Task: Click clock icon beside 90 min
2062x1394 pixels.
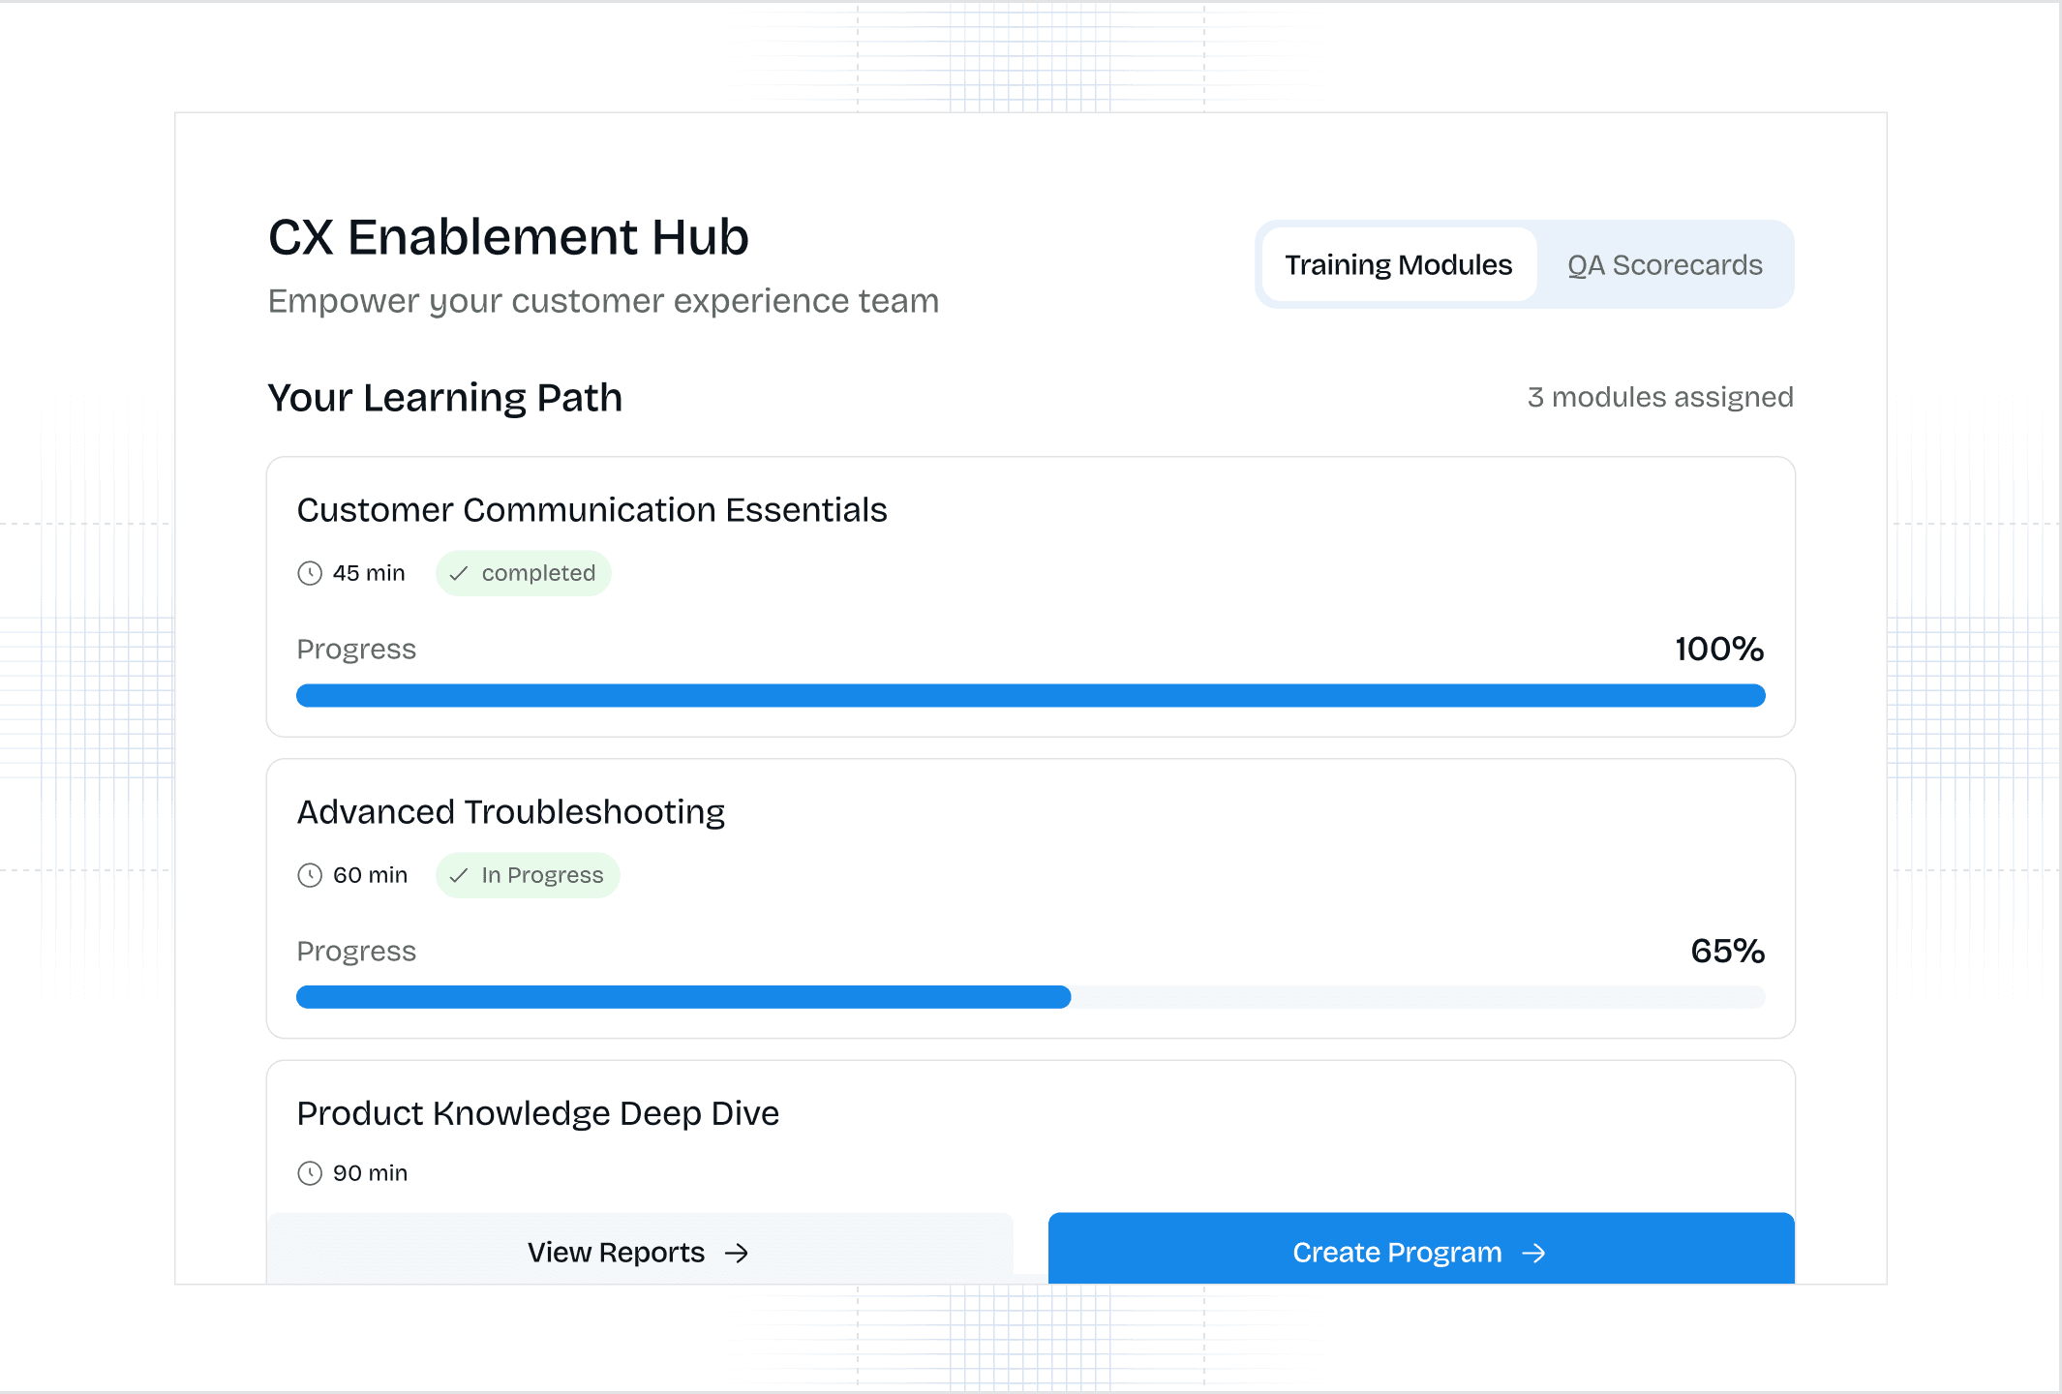Action: (310, 1173)
